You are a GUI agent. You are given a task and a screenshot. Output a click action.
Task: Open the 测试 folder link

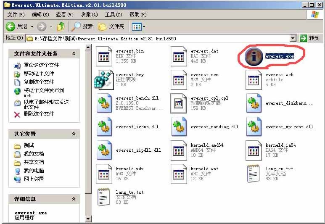29,145
